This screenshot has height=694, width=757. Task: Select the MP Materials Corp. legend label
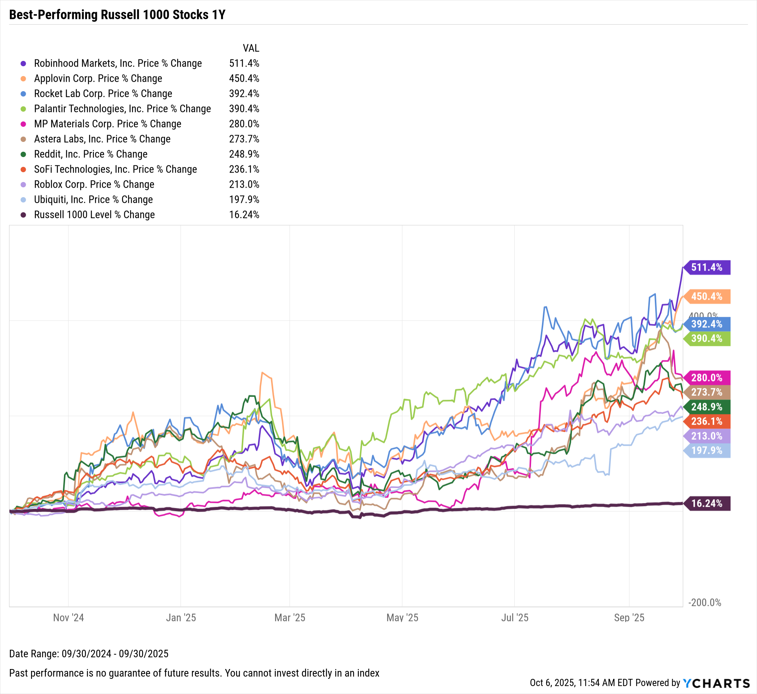[107, 124]
